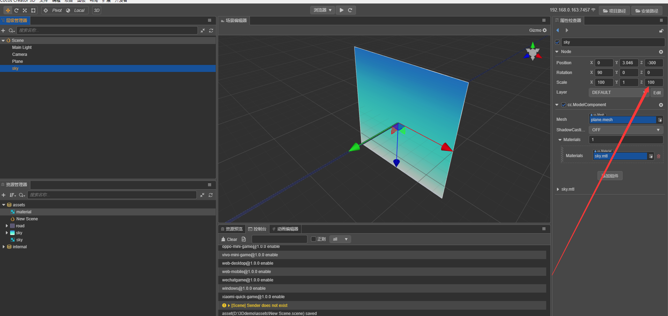668x316 pixels.
Task: Expand the sky.mtl section in inspector
Action: point(558,189)
